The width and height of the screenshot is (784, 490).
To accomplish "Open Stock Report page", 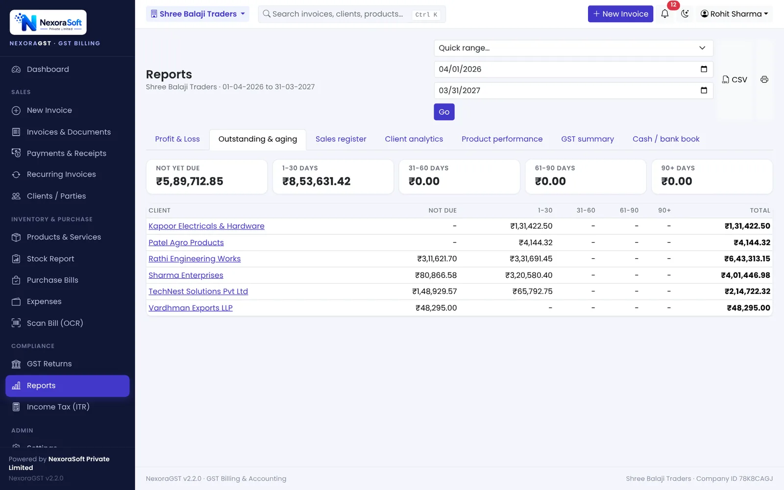I will [68, 259].
